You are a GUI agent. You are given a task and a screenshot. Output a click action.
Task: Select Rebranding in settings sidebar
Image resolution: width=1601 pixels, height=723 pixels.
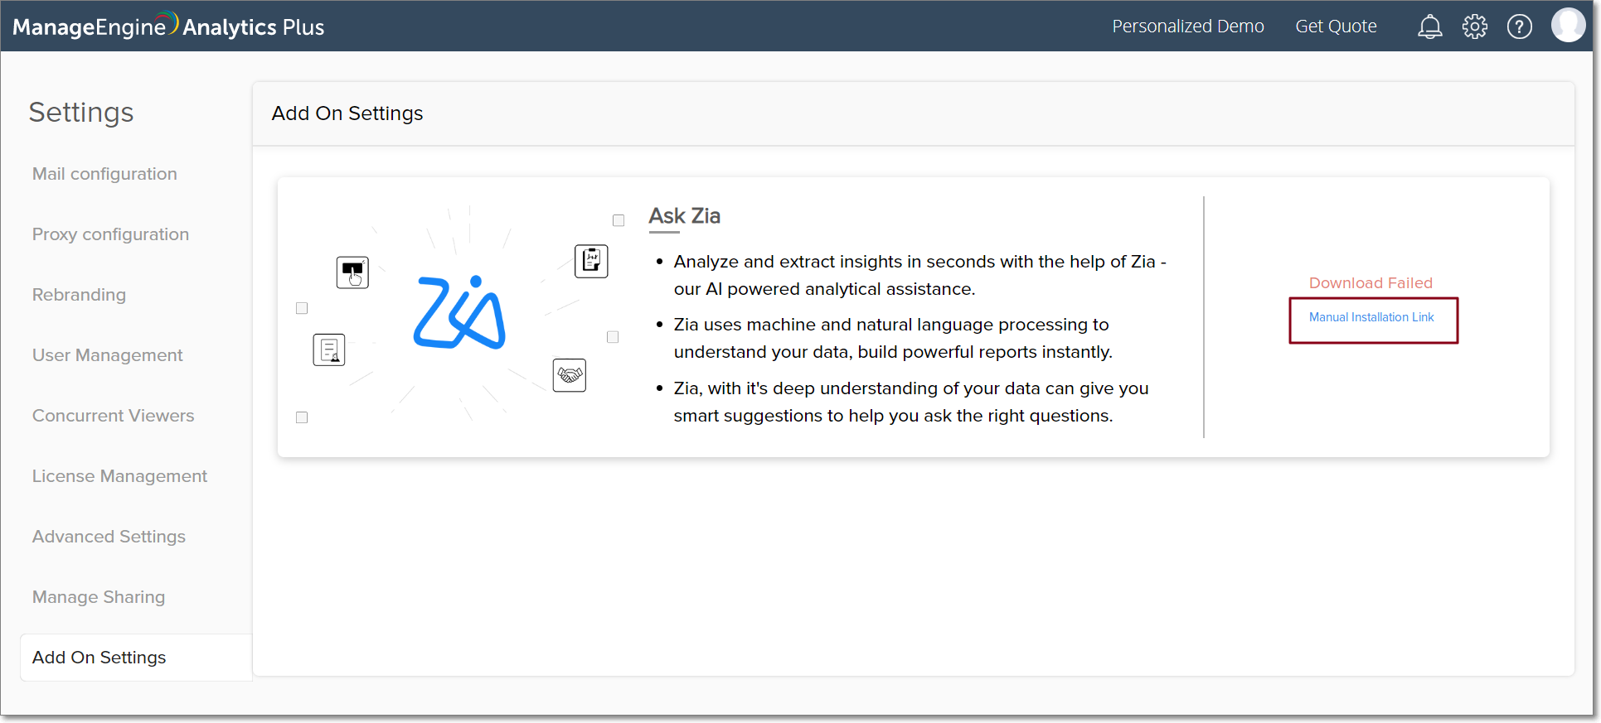click(79, 295)
